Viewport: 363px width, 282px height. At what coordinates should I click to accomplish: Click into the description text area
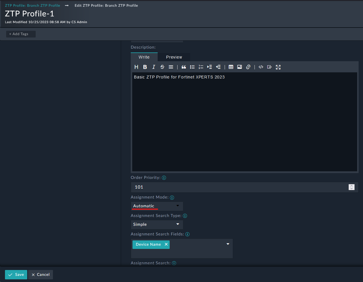[x=245, y=122]
